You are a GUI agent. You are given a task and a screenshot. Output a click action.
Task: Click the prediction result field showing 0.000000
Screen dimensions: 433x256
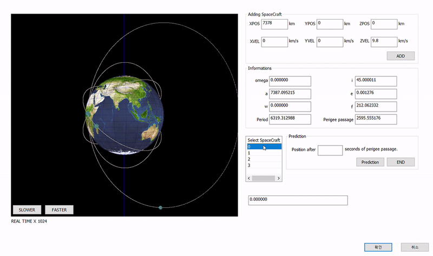coord(298,200)
